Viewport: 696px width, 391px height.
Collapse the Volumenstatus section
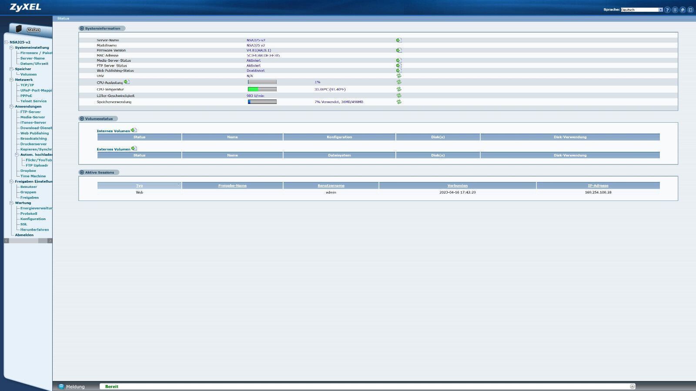(x=82, y=119)
